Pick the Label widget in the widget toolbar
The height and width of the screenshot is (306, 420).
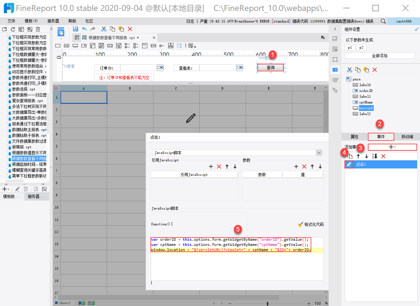[67, 46]
